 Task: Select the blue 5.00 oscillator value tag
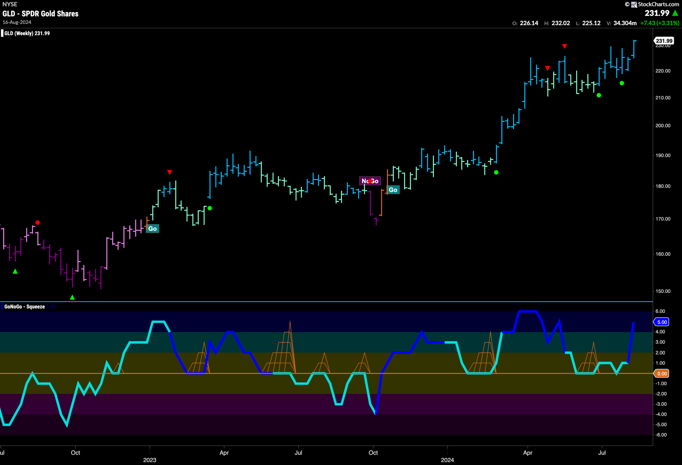(x=661, y=322)
